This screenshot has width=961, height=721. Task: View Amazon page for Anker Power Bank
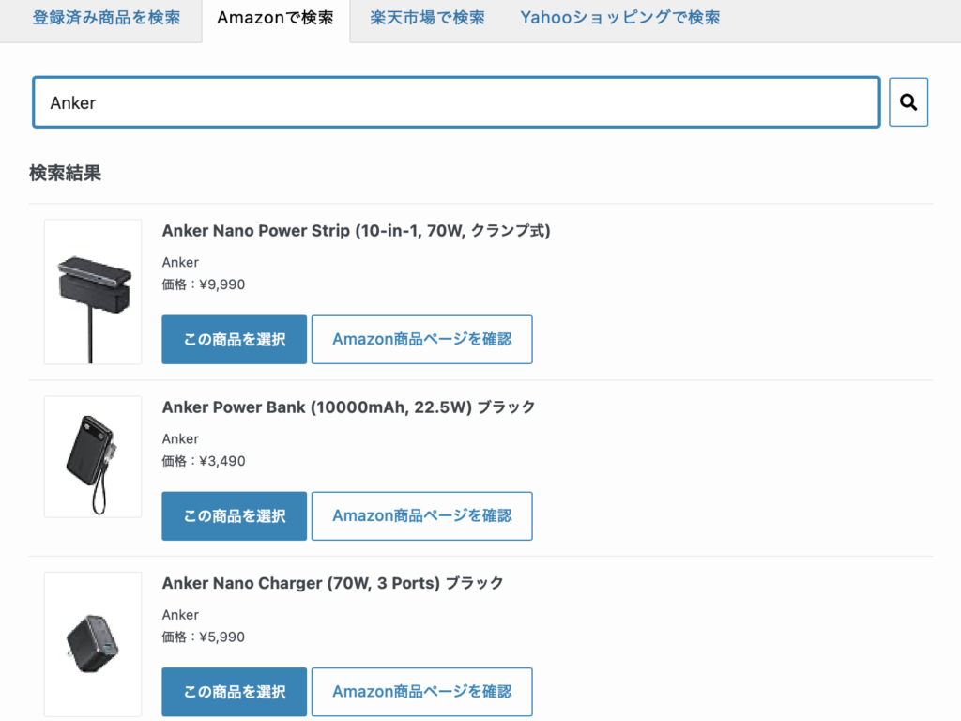[x=421, y=516]
